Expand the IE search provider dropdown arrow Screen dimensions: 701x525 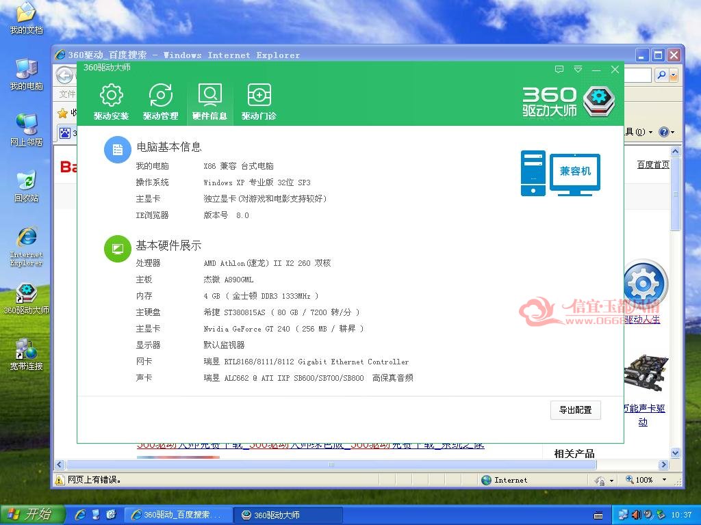point(674,75)
